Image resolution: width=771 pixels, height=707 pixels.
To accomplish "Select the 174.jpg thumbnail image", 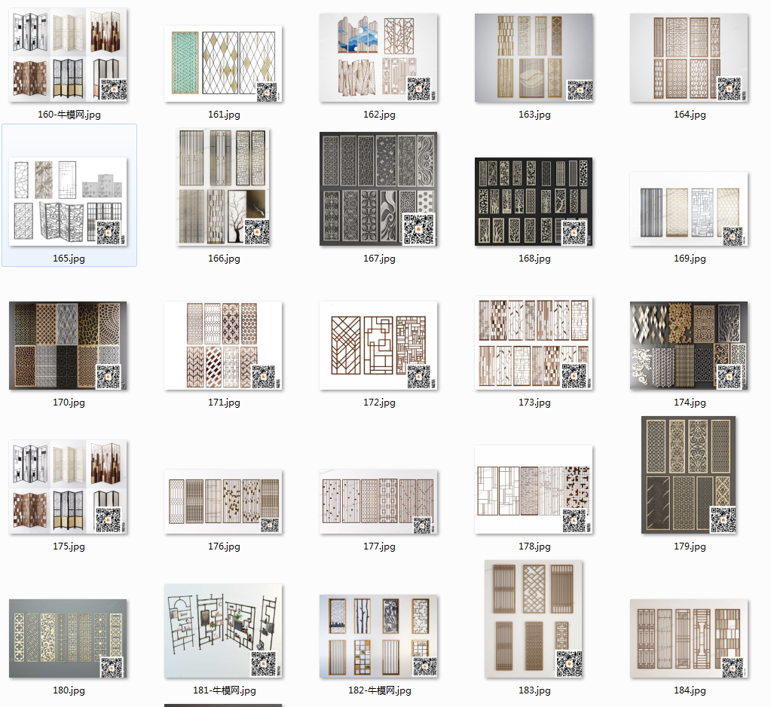I will 689,345.
